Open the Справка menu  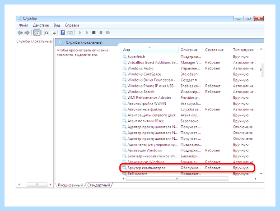72,25
